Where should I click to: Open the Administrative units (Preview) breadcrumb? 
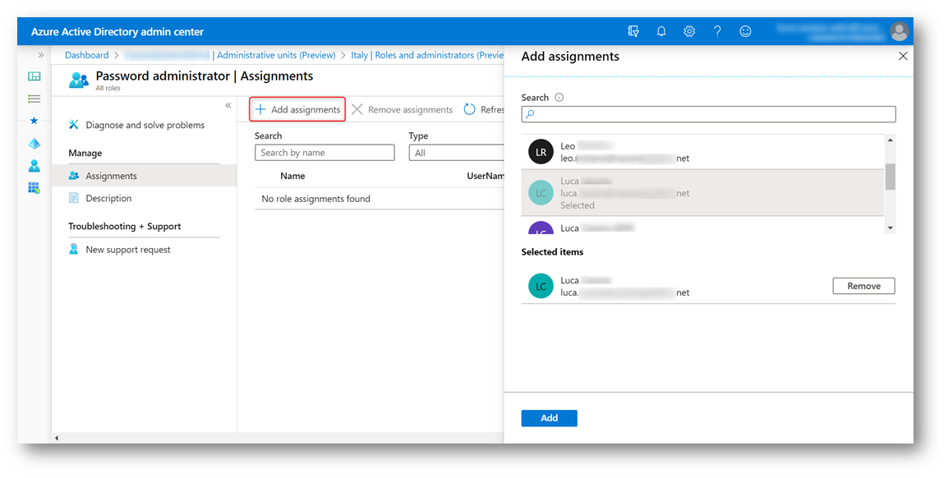coord(276,55)
